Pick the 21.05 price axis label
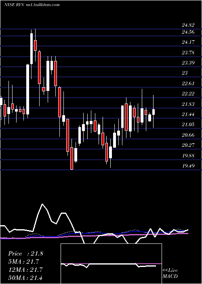Image resolution: width=202 pixels, height=284 pixels. tap(188, 125)
